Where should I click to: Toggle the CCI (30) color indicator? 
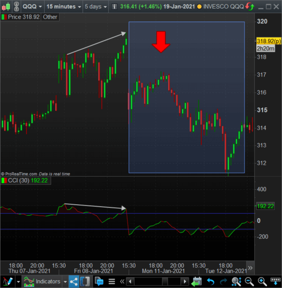tap(4, 181)
